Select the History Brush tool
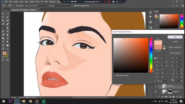 point(3,31)
